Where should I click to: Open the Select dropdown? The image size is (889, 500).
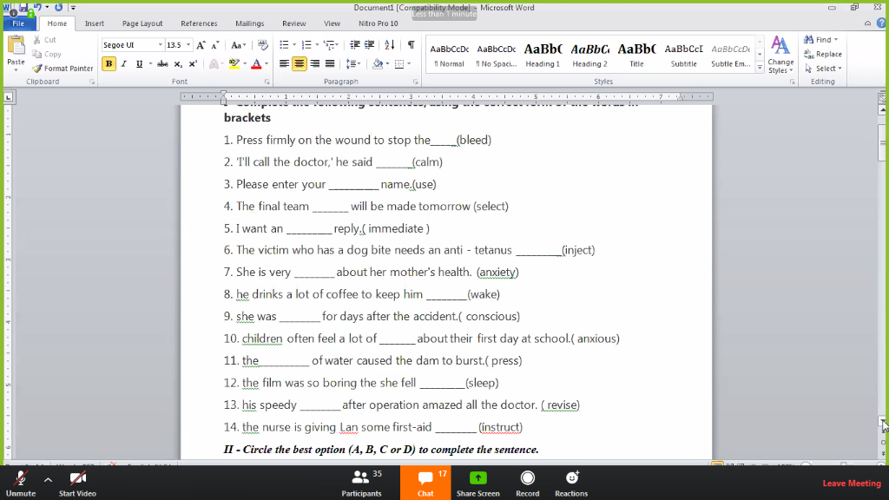click(x=823, y=68)
